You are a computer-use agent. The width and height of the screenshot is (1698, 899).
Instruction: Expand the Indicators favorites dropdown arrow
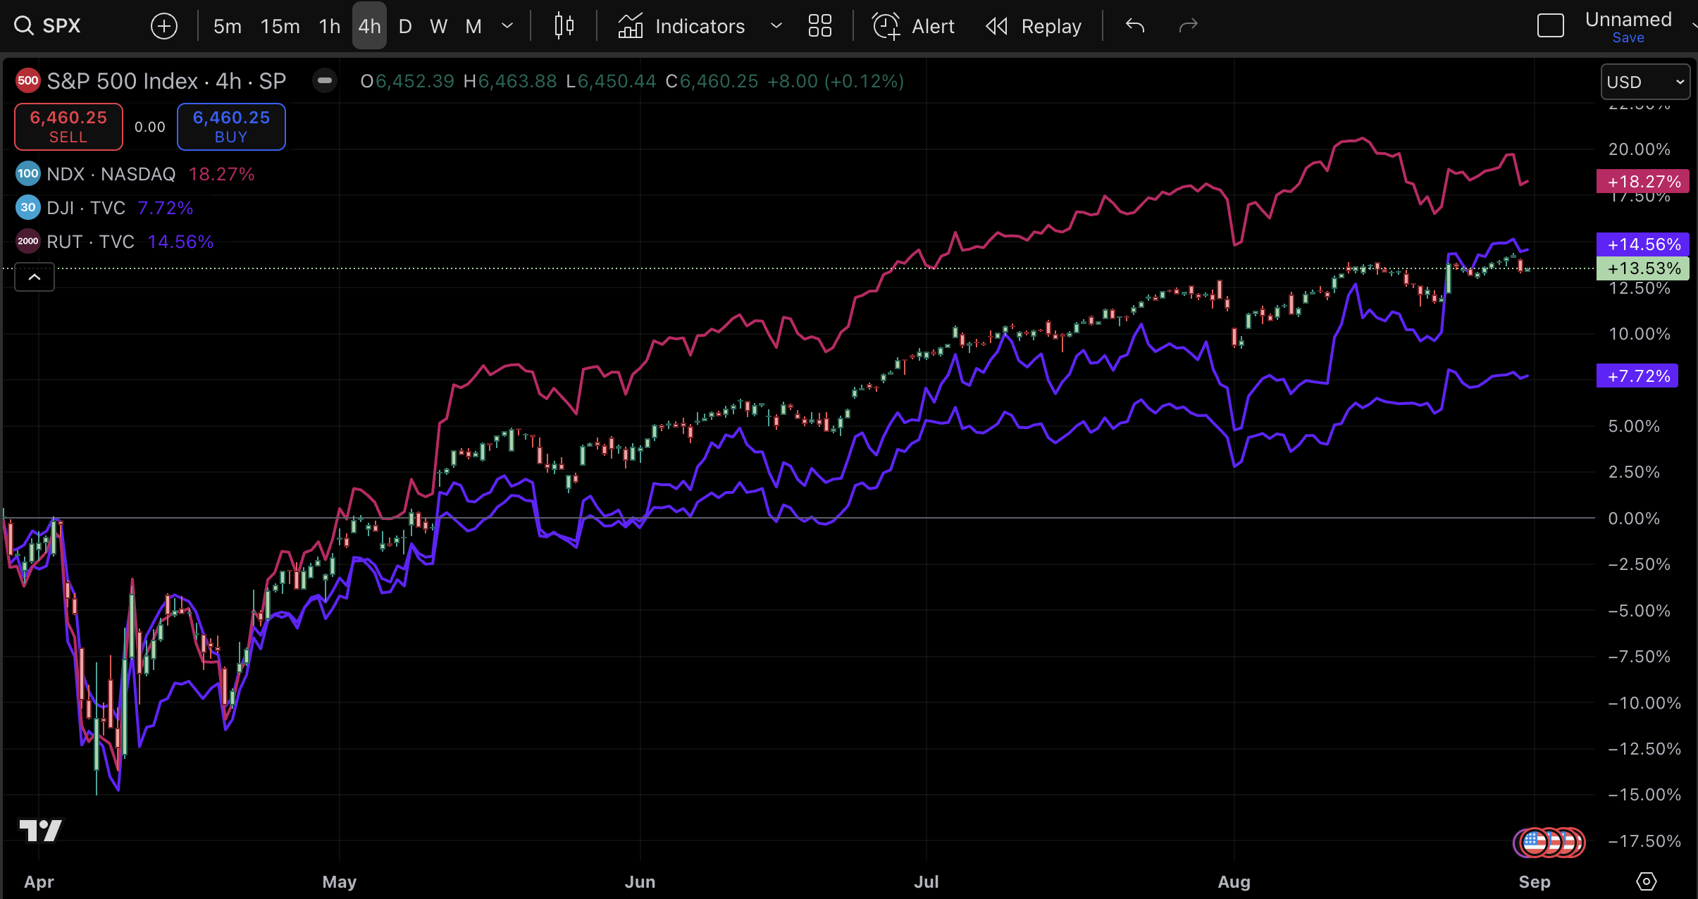click(x=776, y=26)
